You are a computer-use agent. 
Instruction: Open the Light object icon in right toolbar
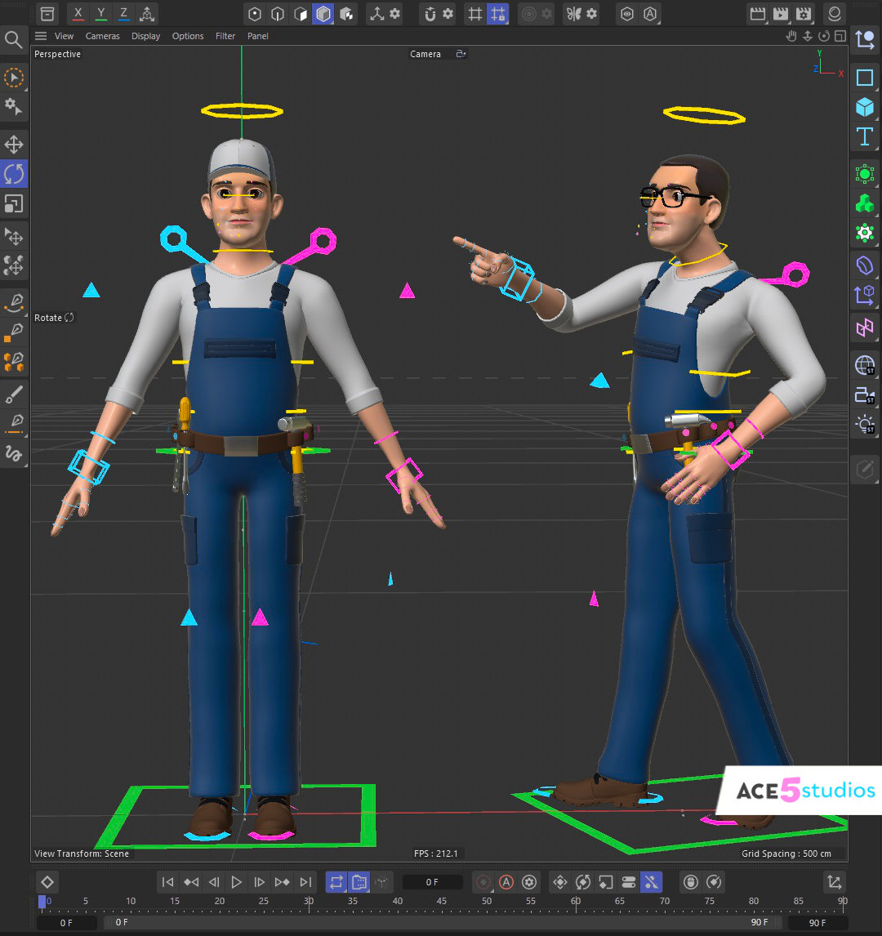864,423
